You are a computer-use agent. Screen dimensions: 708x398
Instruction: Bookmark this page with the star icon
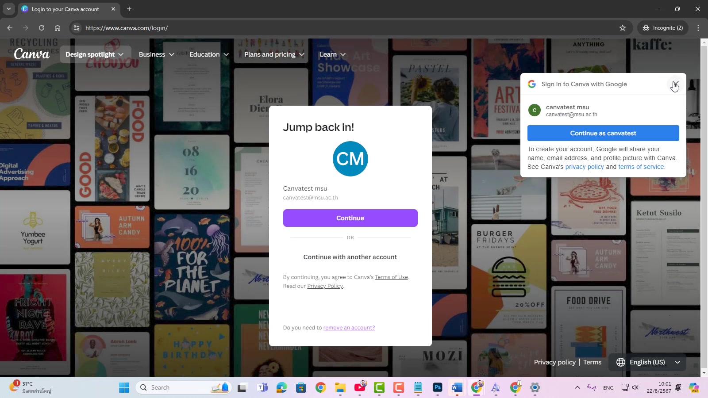[623, 28]
